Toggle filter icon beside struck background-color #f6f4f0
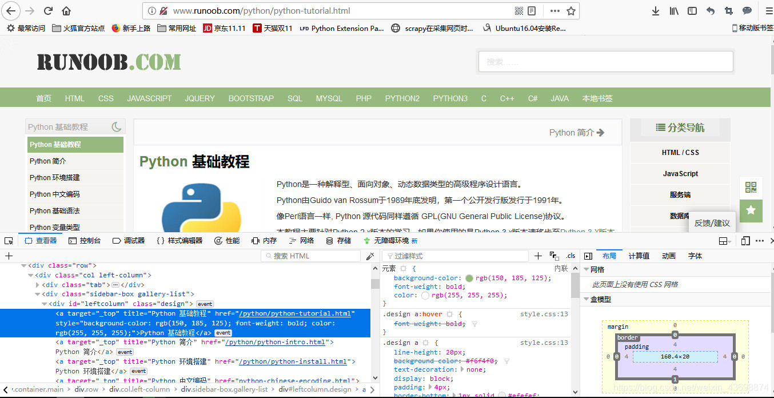 (506, 361)
